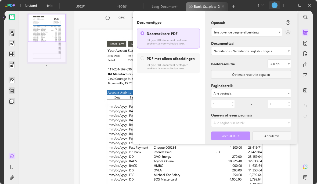Select the page 1 thumbnail
Screen dimensions: 317x184
pos(47,38)
